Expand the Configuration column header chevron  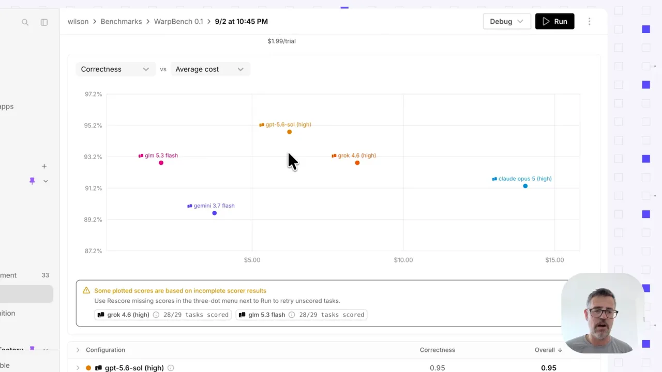[78, 350]
